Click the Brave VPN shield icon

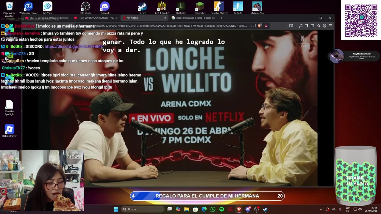click(x=324, y=26)
